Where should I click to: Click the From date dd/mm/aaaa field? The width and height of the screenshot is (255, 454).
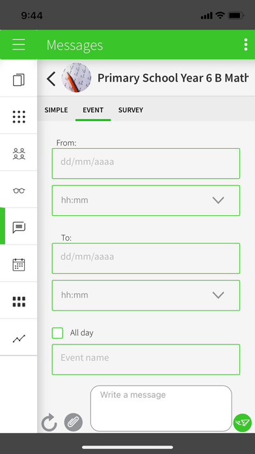(146, 163)
